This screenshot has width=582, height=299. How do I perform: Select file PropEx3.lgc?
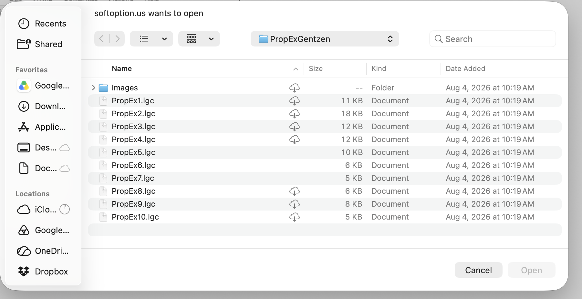[325, 127]
